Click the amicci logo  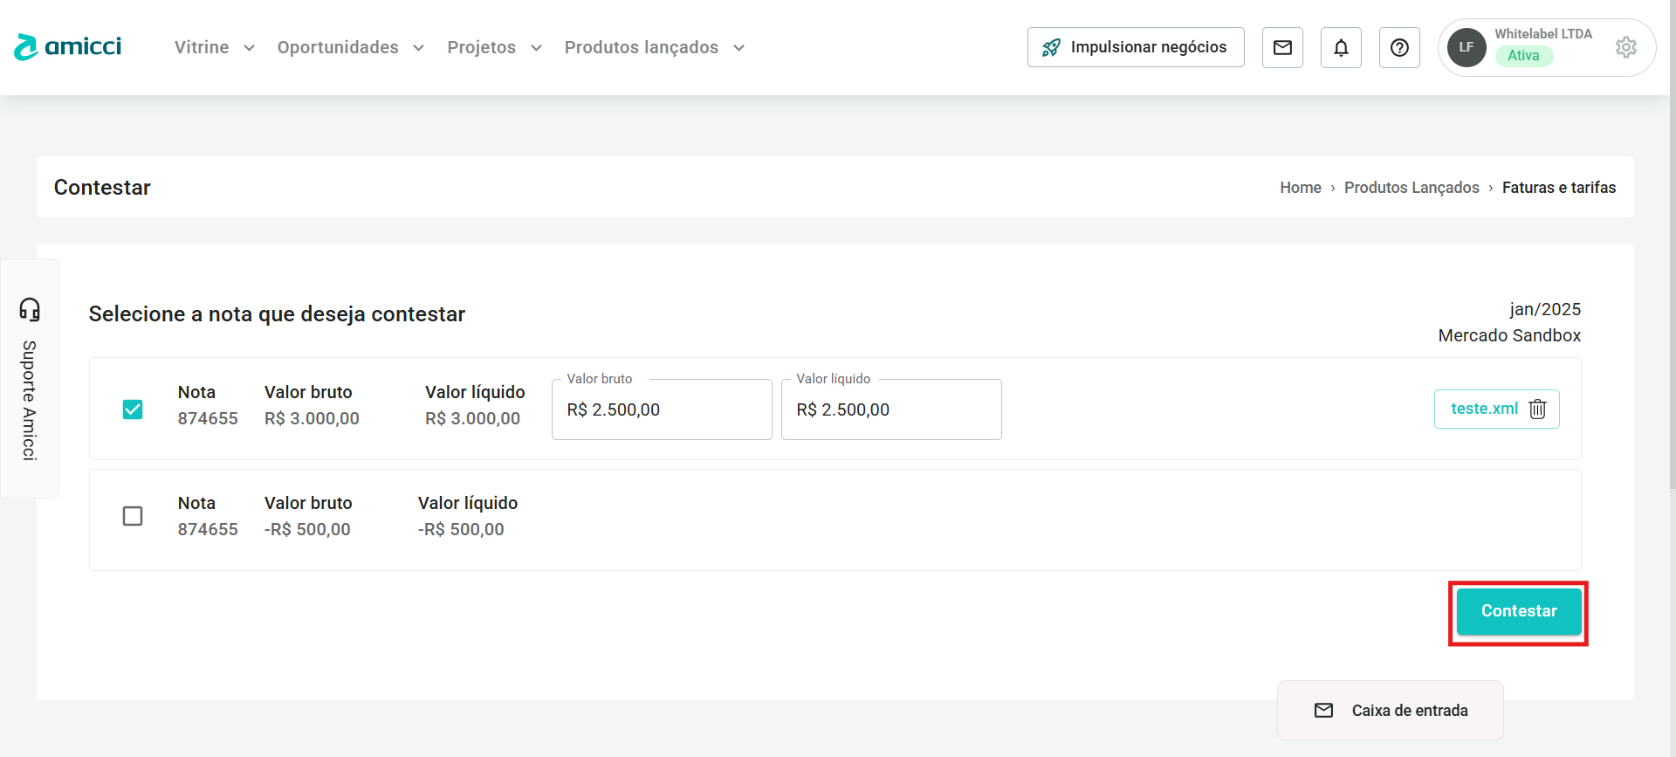(68, 47)
